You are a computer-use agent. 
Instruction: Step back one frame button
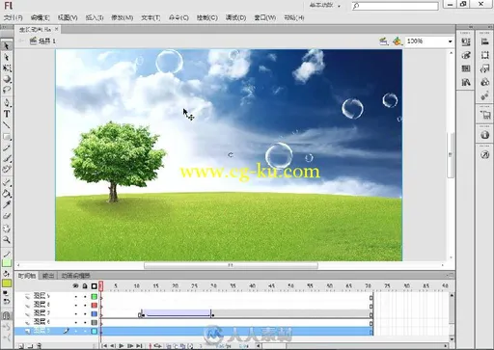[113, 346]
